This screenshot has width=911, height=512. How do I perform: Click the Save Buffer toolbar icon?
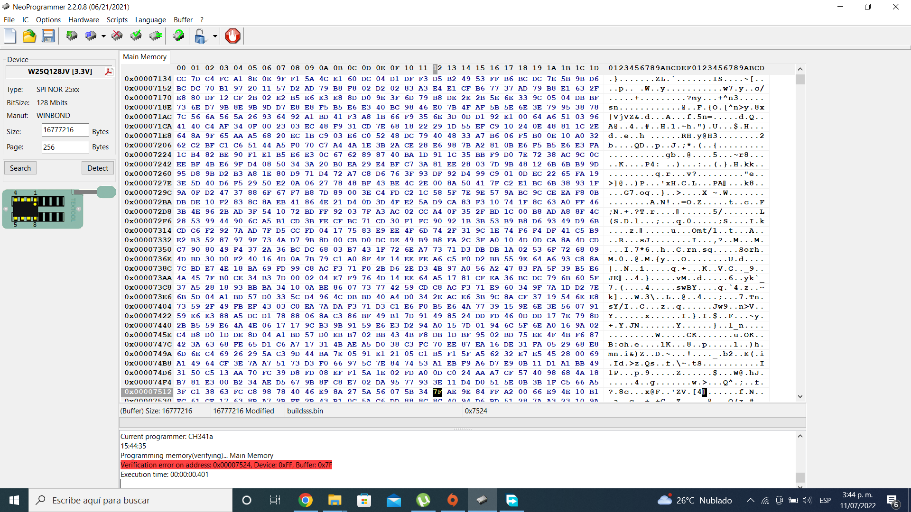48,36
